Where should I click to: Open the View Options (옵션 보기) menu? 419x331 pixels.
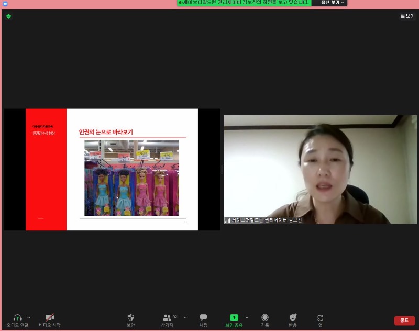click(329, 3)
